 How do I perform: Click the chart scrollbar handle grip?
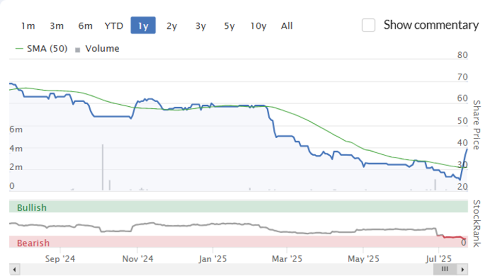point(445,269)
